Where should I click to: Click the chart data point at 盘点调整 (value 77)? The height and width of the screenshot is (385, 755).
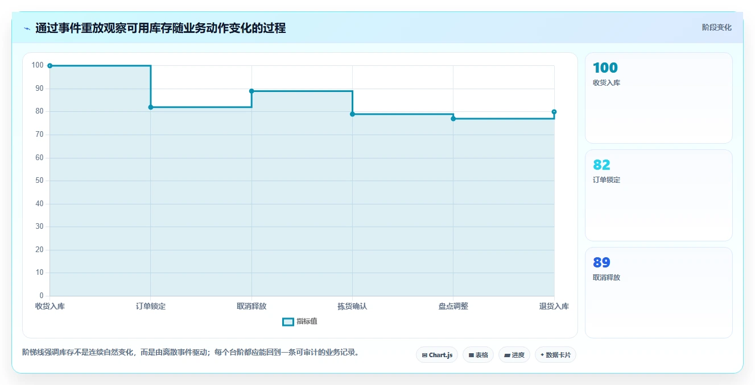tap(453, 119)
